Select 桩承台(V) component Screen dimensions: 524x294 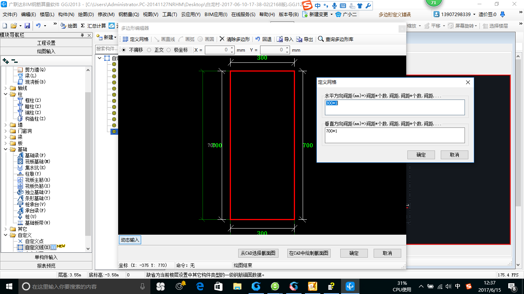click(x=35, y=204)
